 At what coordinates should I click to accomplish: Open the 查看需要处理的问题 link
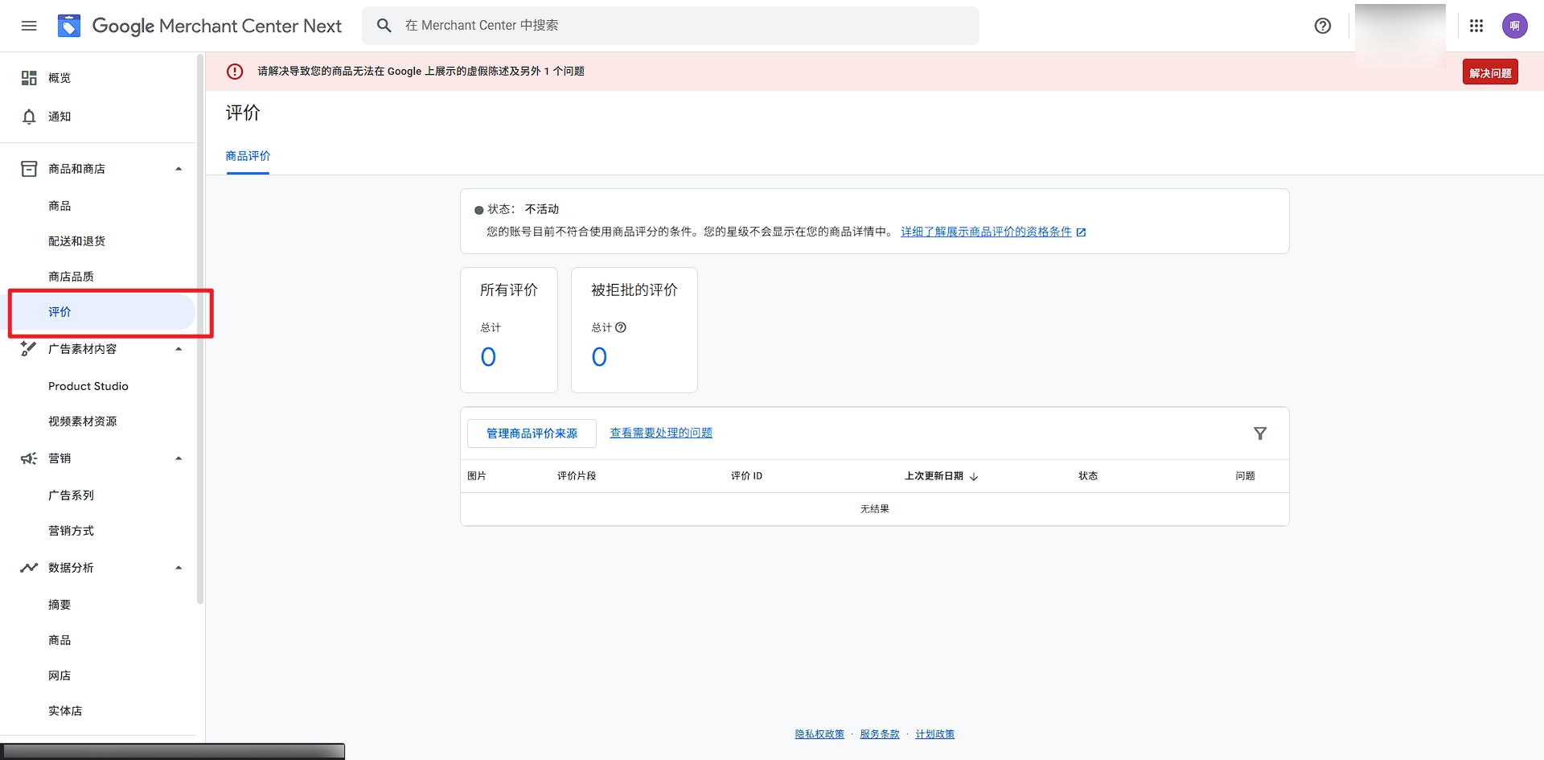pyautogui.click(x=661, y=433)
